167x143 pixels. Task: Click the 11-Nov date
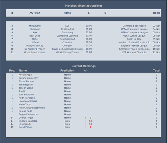coord(157,52)
